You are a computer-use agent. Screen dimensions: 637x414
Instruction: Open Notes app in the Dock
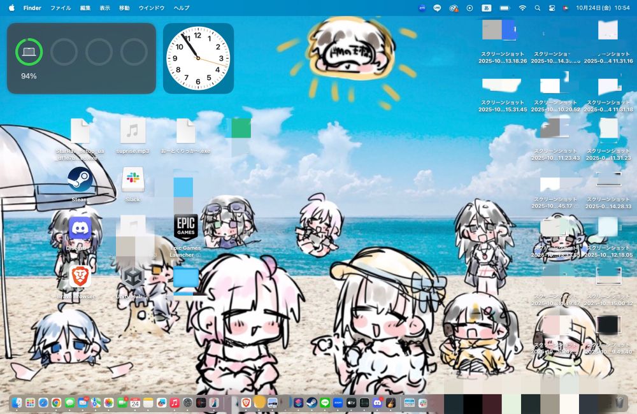148,403
